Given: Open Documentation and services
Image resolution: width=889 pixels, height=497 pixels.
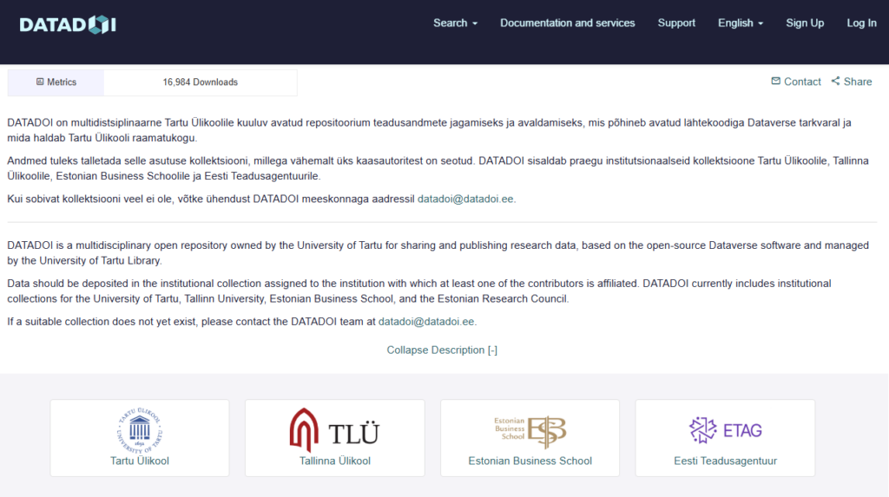Looking at the screenshot, I should [x=567, y=23].
